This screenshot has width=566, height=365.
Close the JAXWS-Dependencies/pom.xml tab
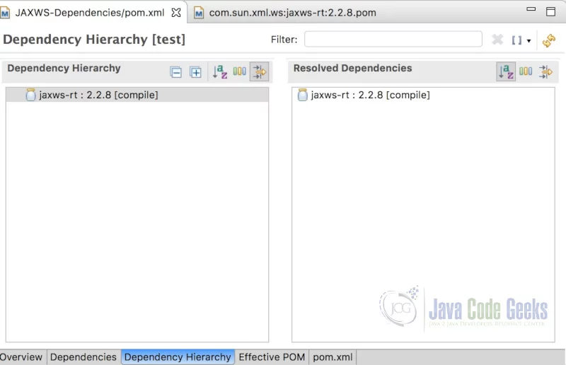(176, 13)
